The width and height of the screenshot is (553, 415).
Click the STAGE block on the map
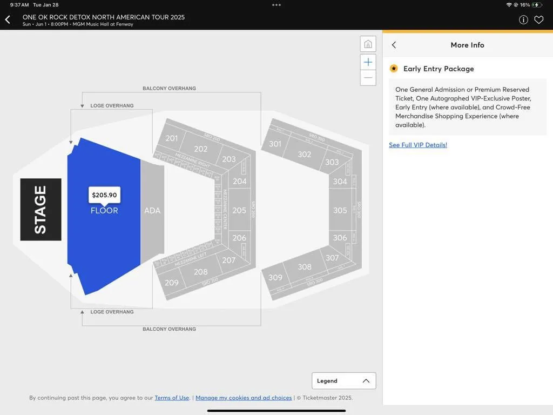point(41,210)
